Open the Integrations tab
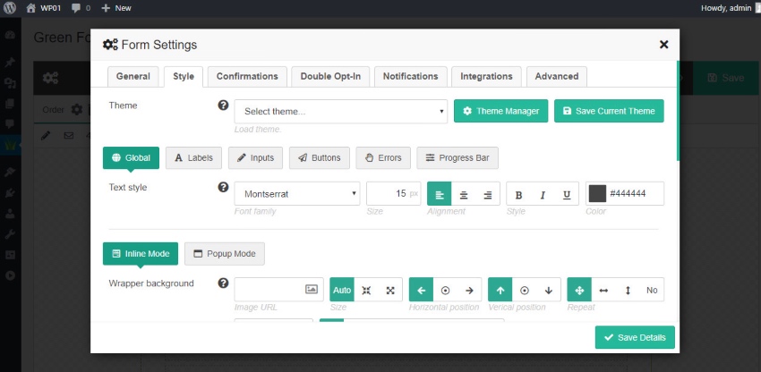The width and height of the screenshot is (761, 372). point(486,77)
